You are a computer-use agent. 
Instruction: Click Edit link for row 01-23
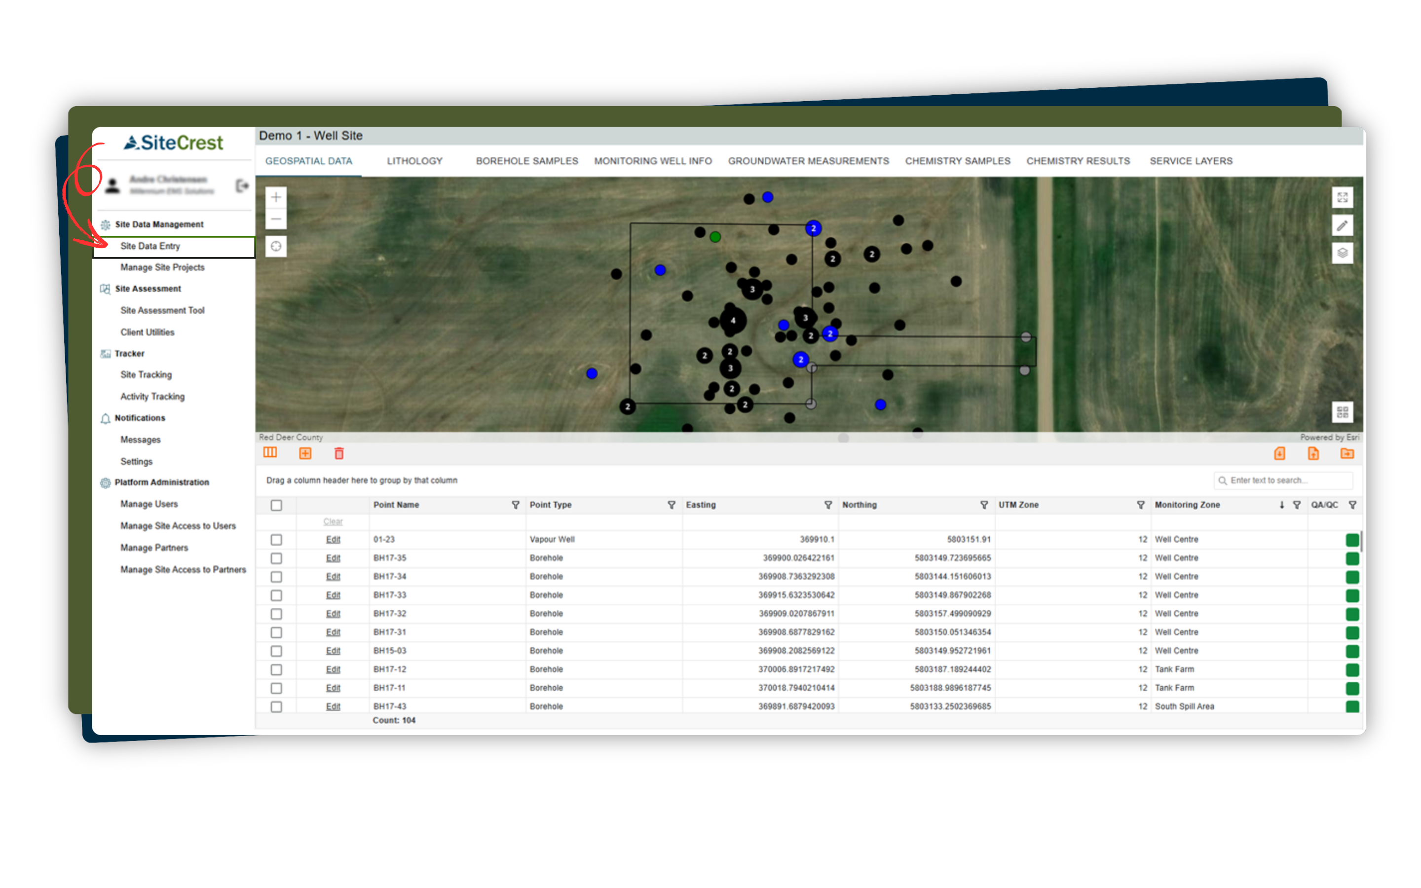pos(333,539)
